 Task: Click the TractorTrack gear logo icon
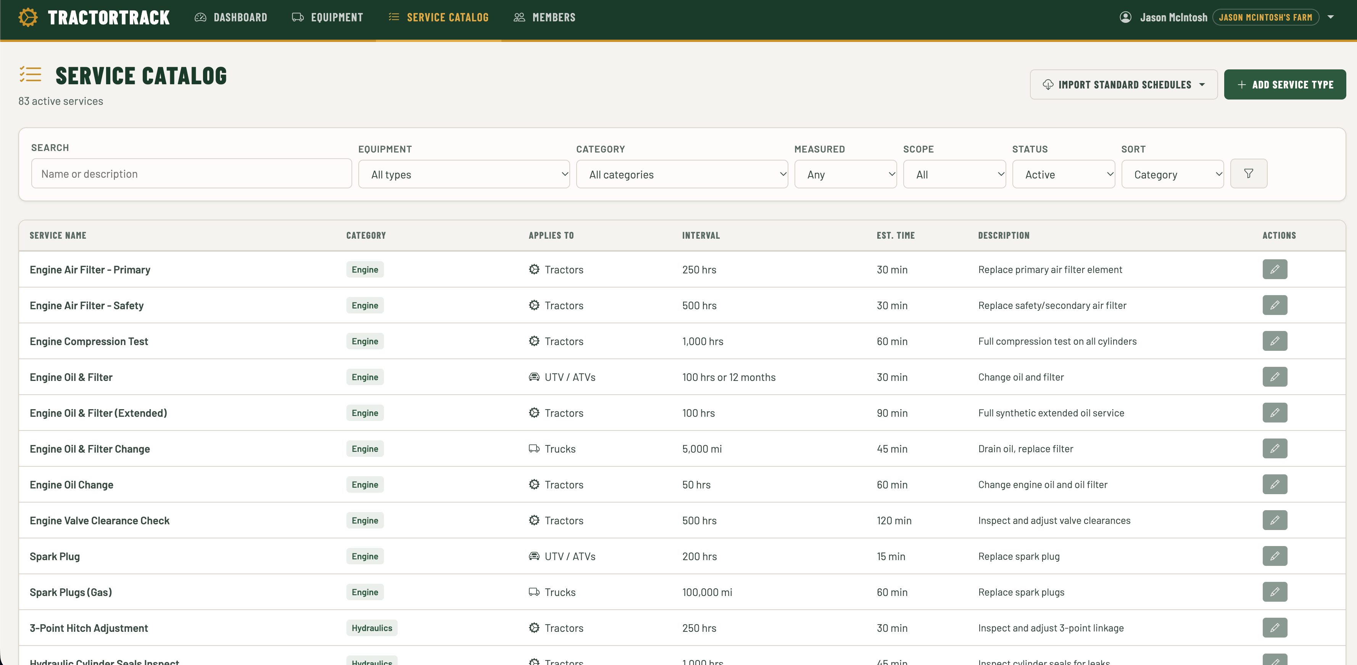pyautogui.click(x=29, y=18)
